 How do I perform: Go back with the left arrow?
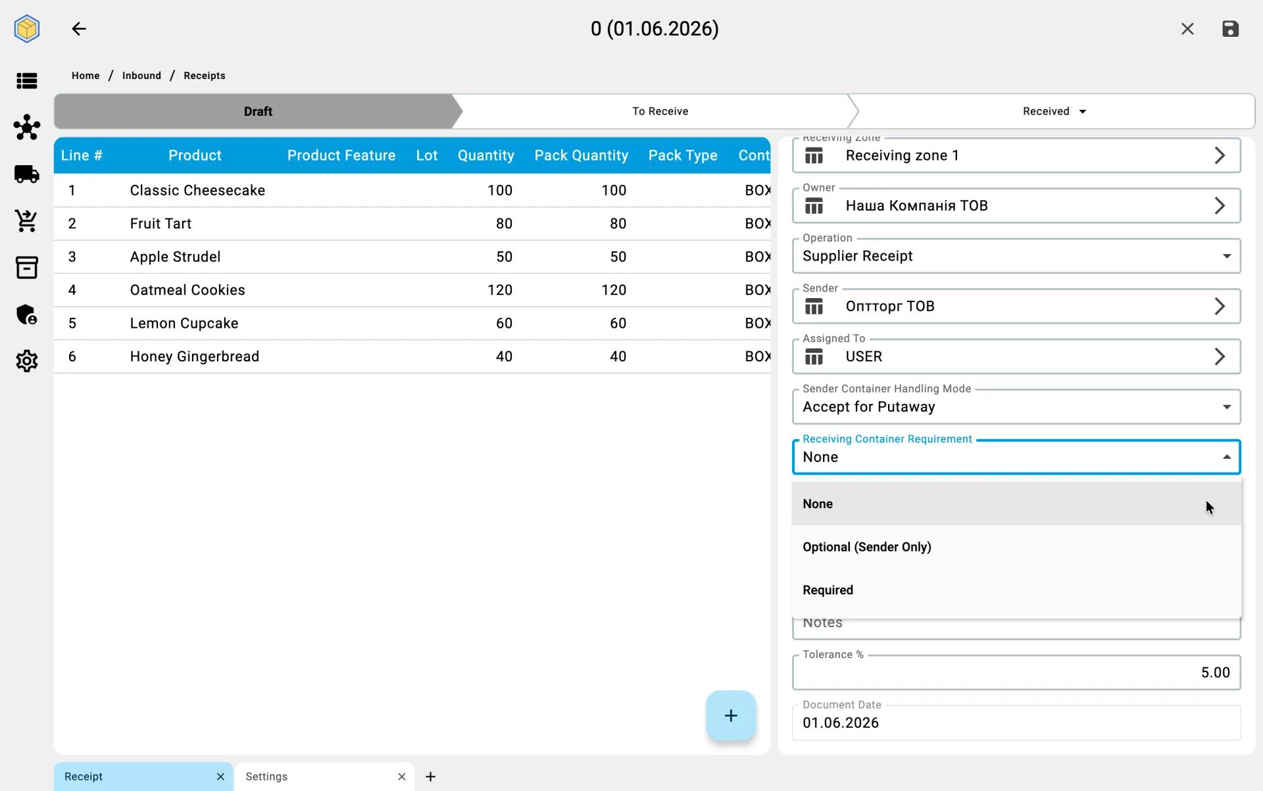(79, 29)
